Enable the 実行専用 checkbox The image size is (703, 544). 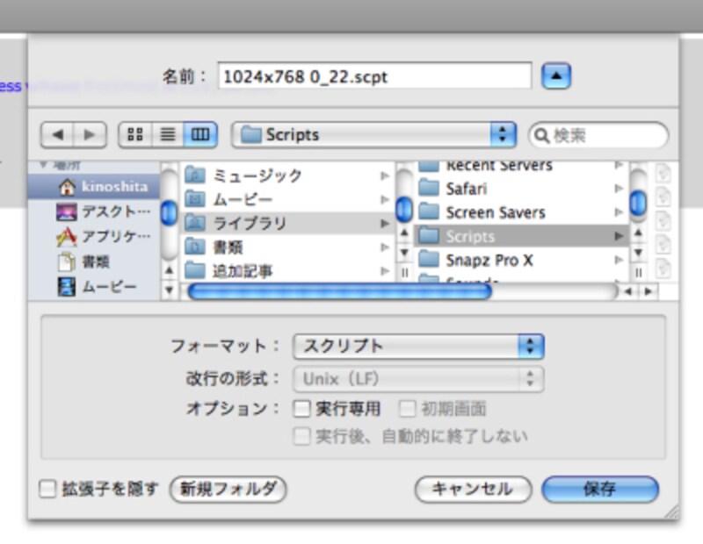[301, 407]
